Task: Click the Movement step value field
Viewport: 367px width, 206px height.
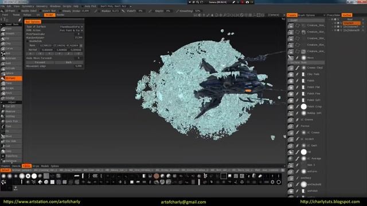Action: pos(79,66)
